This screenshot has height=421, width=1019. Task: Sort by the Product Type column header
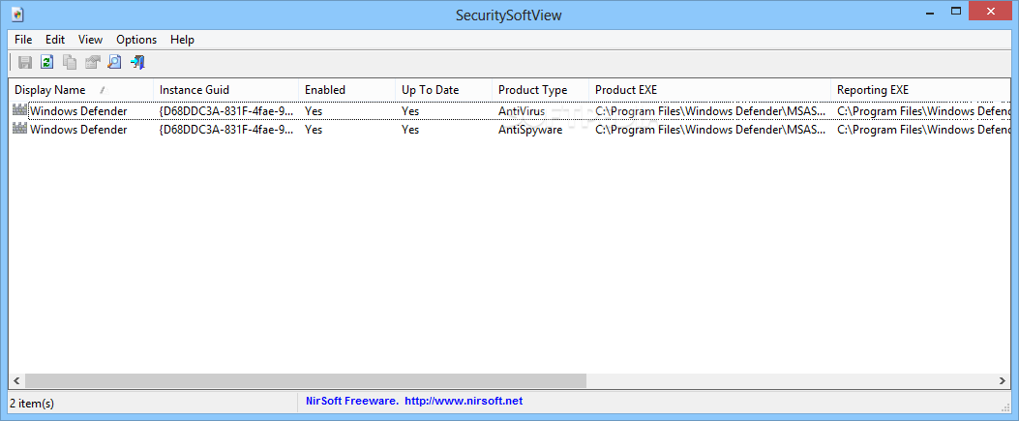(540, 90)
